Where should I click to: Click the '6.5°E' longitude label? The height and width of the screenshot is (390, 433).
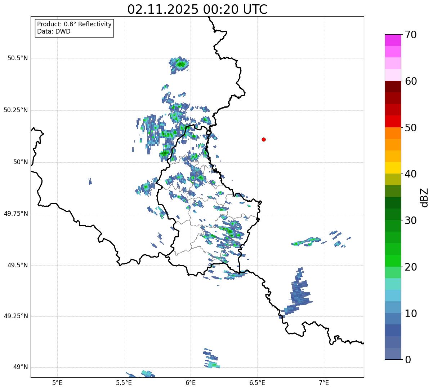pos(257,382)
